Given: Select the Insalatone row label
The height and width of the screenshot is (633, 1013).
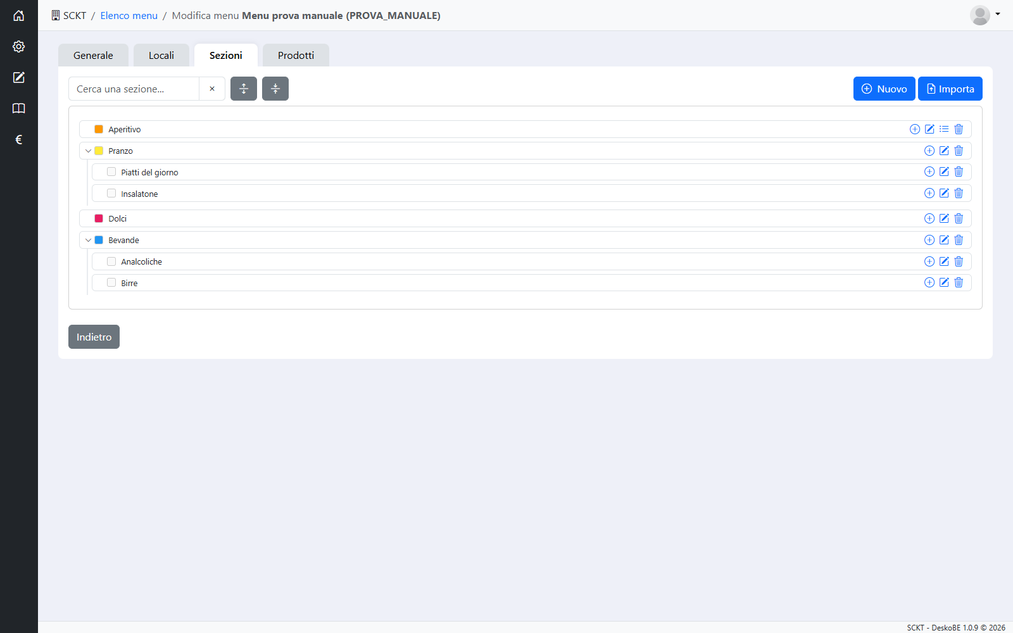Looking at the screenshot, I should click(139, 194).
